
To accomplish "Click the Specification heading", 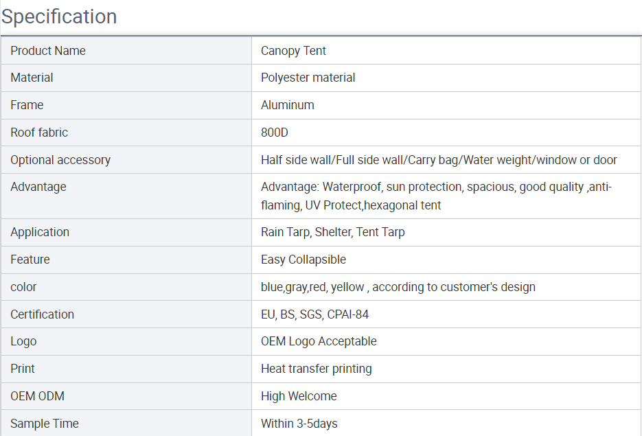I will tap(59, 16).
